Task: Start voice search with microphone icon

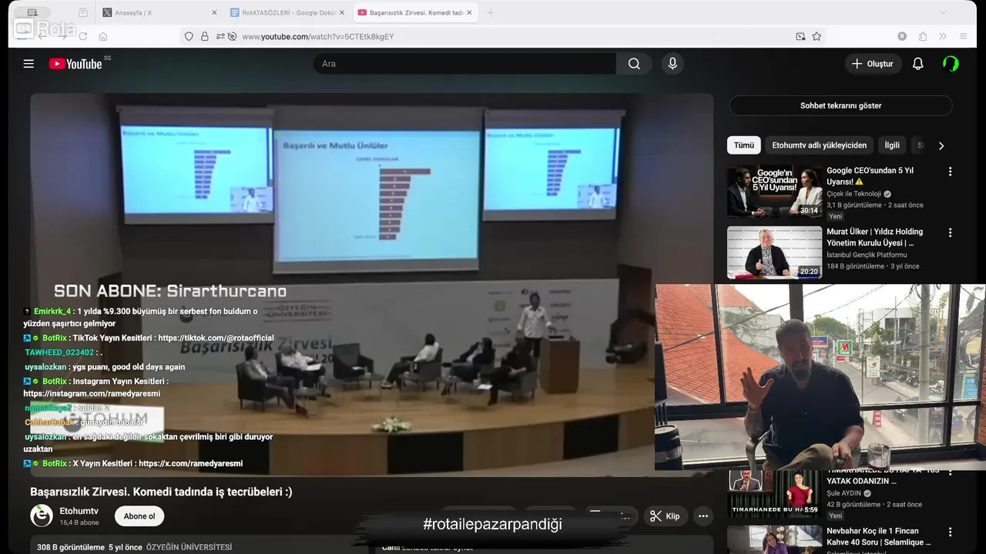Action: tap(672, 64)
